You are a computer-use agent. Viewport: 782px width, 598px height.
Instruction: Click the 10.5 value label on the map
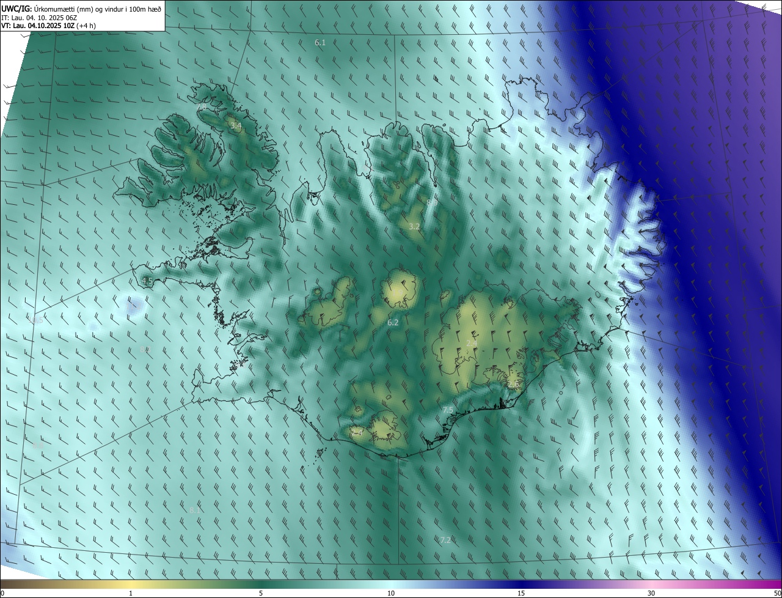pos(36,320)
